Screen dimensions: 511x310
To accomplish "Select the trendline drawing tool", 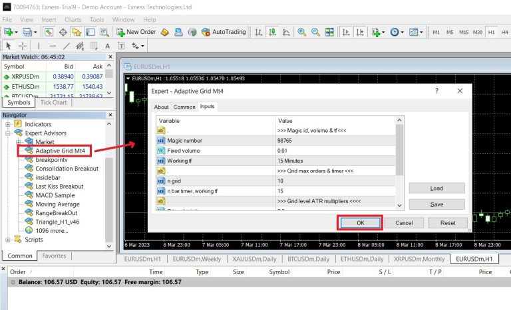I will tap(67, 46).
